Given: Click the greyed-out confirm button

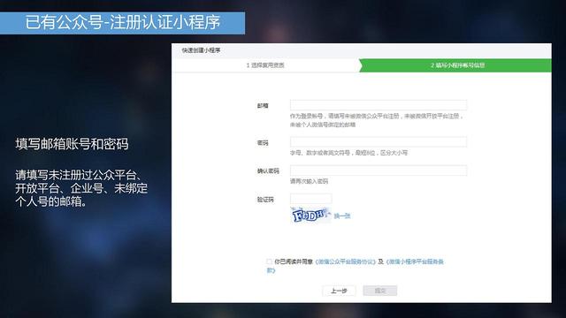Looking at the screenshot, I should (x=380, y=291).
